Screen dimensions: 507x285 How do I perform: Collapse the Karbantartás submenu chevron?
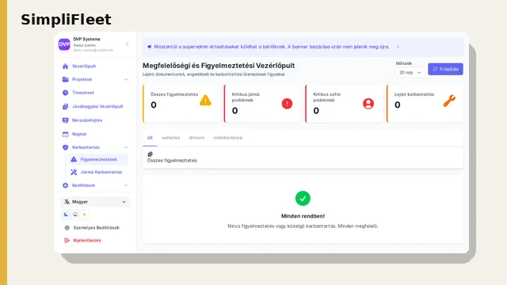(x=126, y=147)
